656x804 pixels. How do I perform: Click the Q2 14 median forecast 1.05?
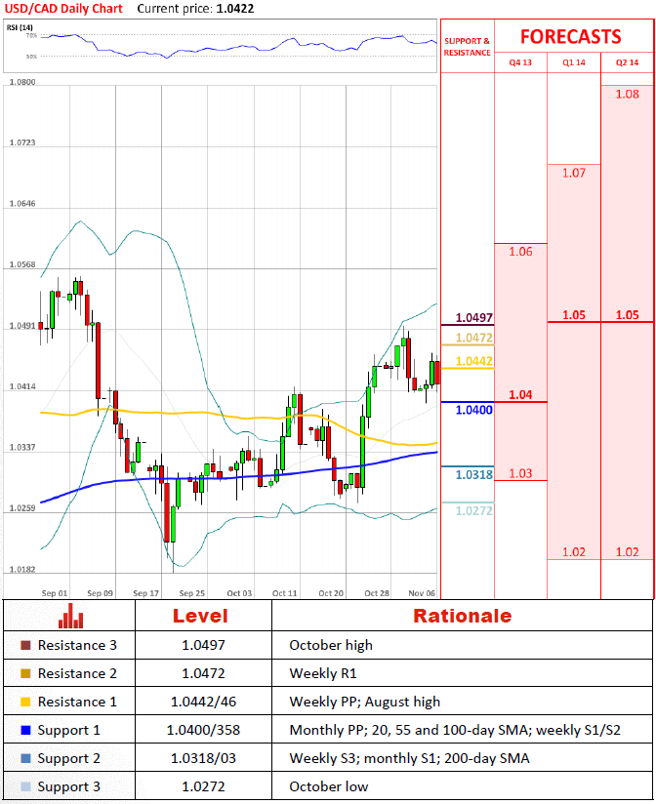click(627, 315)
